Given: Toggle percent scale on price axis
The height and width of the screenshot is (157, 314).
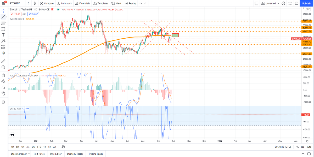Looking at the screenshot, I should 298,147.
